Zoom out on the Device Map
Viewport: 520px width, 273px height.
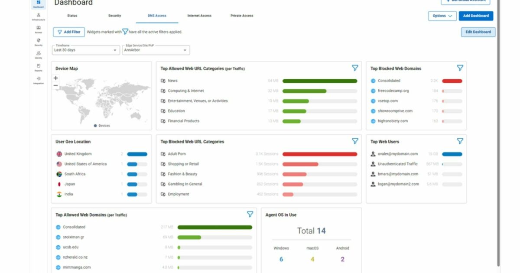point(55,85)
